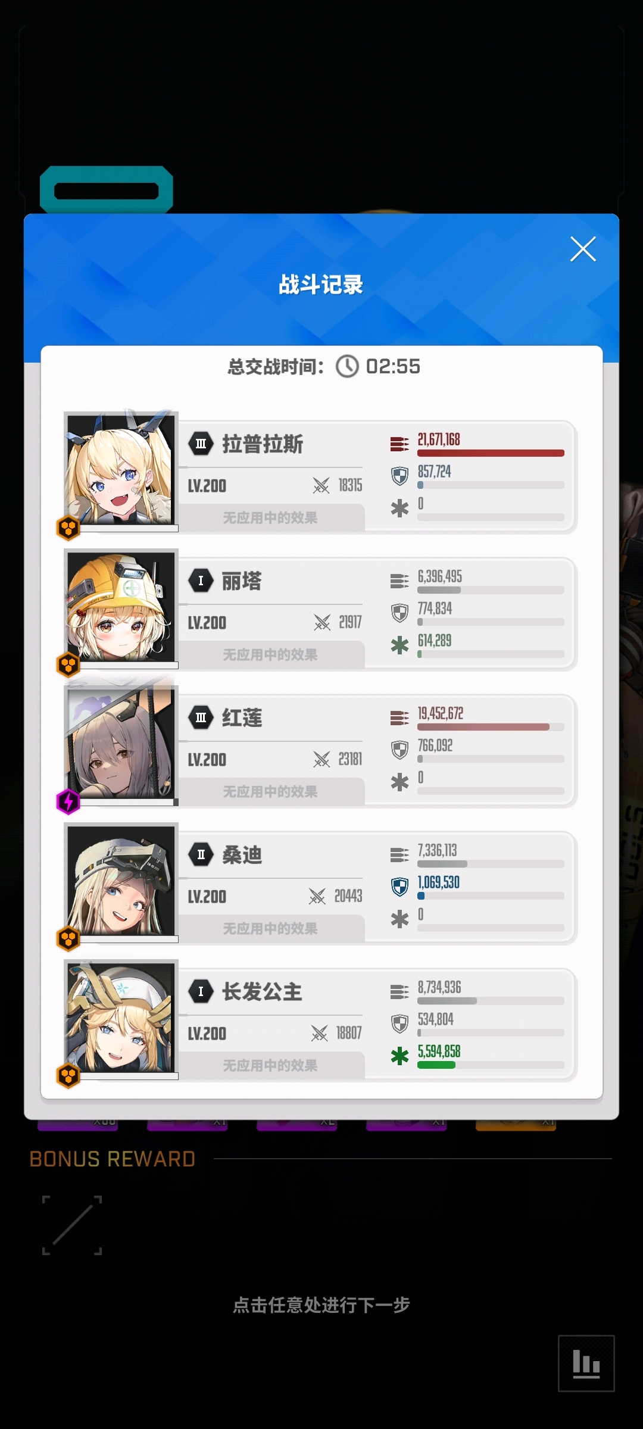Image resolution: width=643 pixels, height=1429 pixels.
Task: Click the orange element badge on 桑迪's portrait
Action: point(68,939)
